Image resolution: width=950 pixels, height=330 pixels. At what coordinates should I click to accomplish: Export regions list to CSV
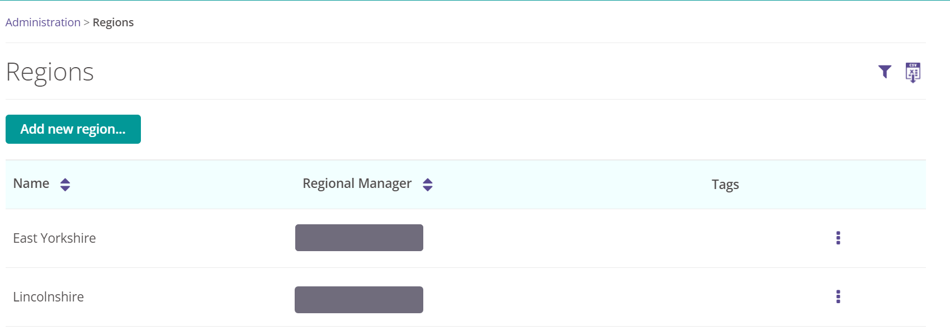coord(913,73)
